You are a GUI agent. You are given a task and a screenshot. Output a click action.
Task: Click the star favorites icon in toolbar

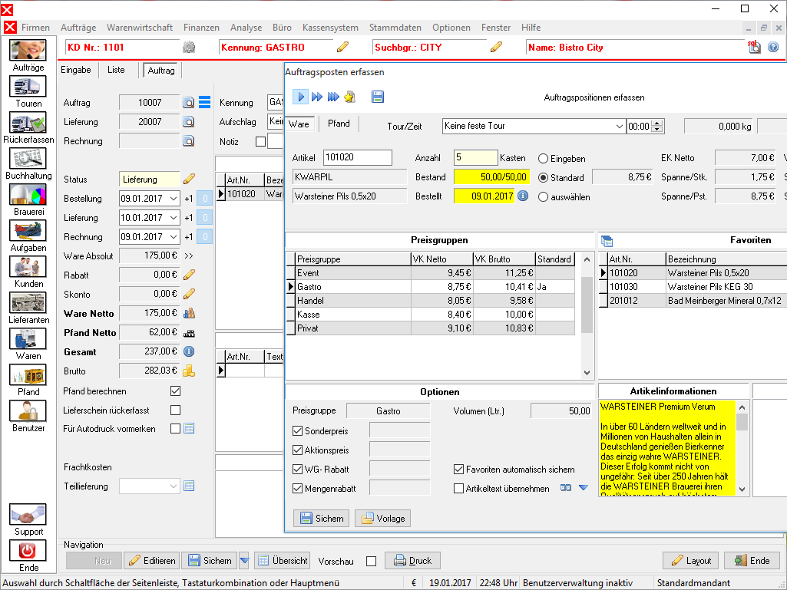[x=350, y=97]
